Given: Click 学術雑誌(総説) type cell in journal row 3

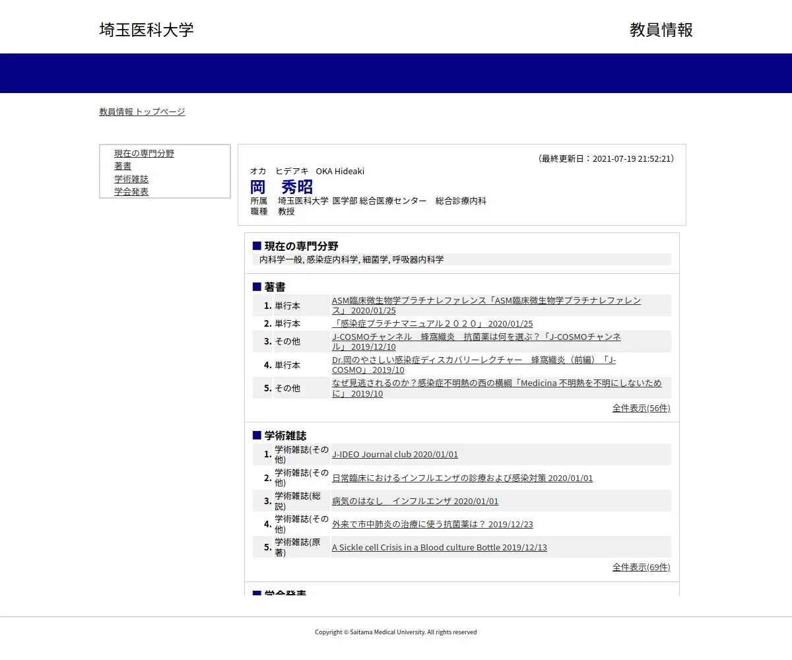Looking at the screenshot, I should 302,501.
